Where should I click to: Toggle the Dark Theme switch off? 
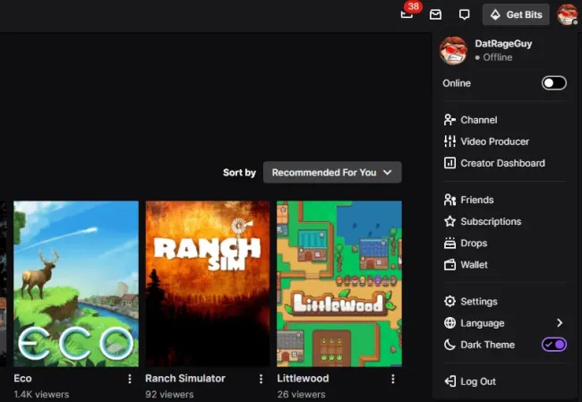(553, 345)
